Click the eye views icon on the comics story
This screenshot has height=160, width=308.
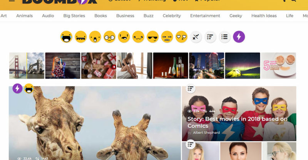[x=189, y=111]
